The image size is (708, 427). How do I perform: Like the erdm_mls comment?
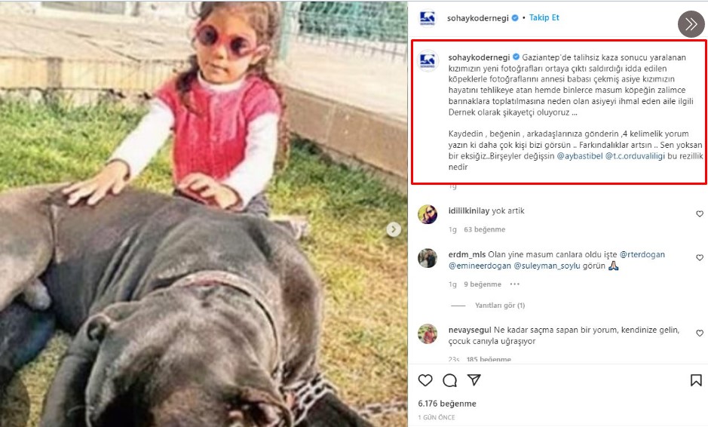click(700, 257)
